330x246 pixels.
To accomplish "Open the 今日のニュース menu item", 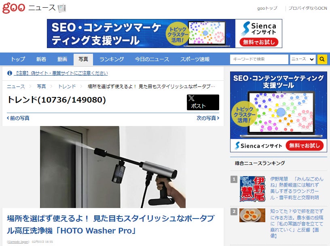I will tap(152, 59).
